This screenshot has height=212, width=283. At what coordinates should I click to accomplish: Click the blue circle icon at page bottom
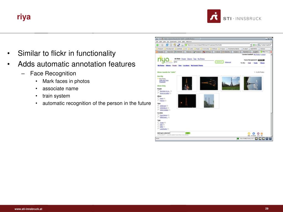[254, 134]
